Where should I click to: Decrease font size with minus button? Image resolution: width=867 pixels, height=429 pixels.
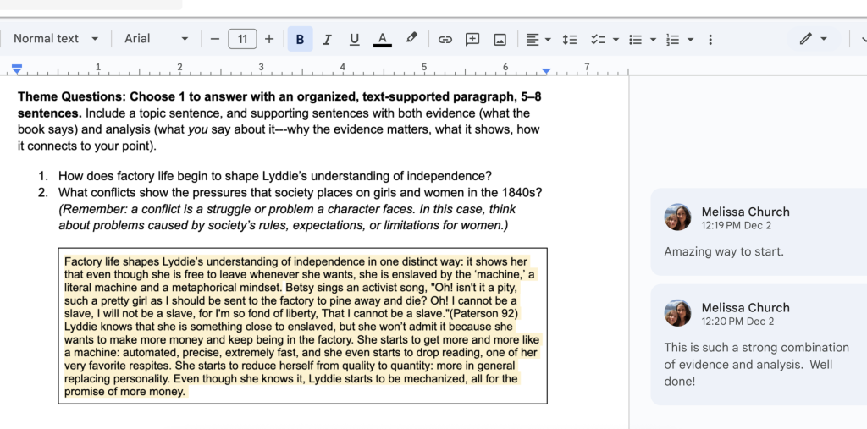215,39
